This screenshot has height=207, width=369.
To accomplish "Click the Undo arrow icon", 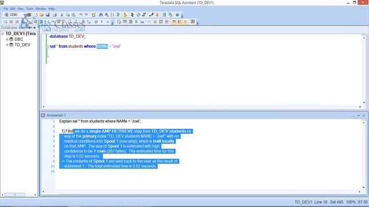I will 81,15.
